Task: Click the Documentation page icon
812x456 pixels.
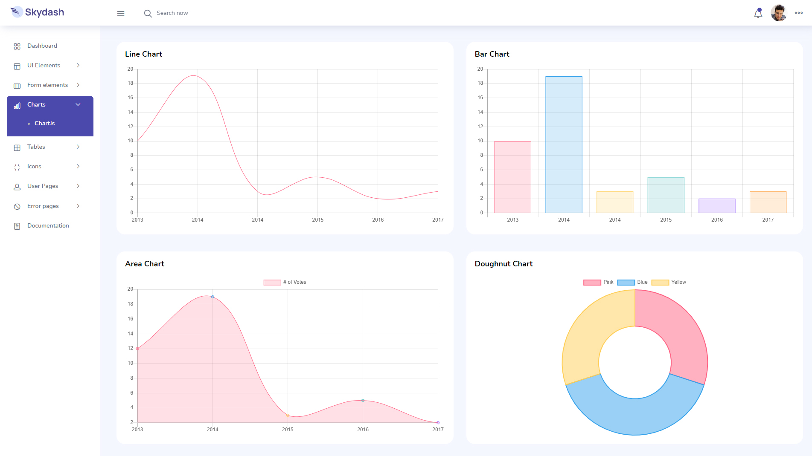Action: click(x=17, y=226)
